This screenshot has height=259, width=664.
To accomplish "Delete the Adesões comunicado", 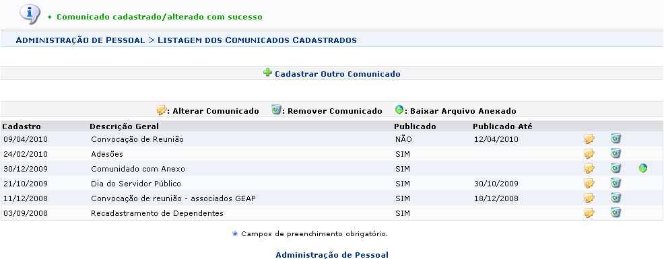I will pyautogui.click(x=616, y=153).
